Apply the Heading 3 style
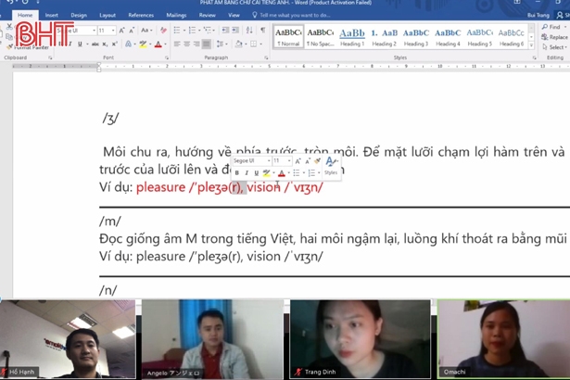Viewport: 570px width, 380px height. click(416, 37)
